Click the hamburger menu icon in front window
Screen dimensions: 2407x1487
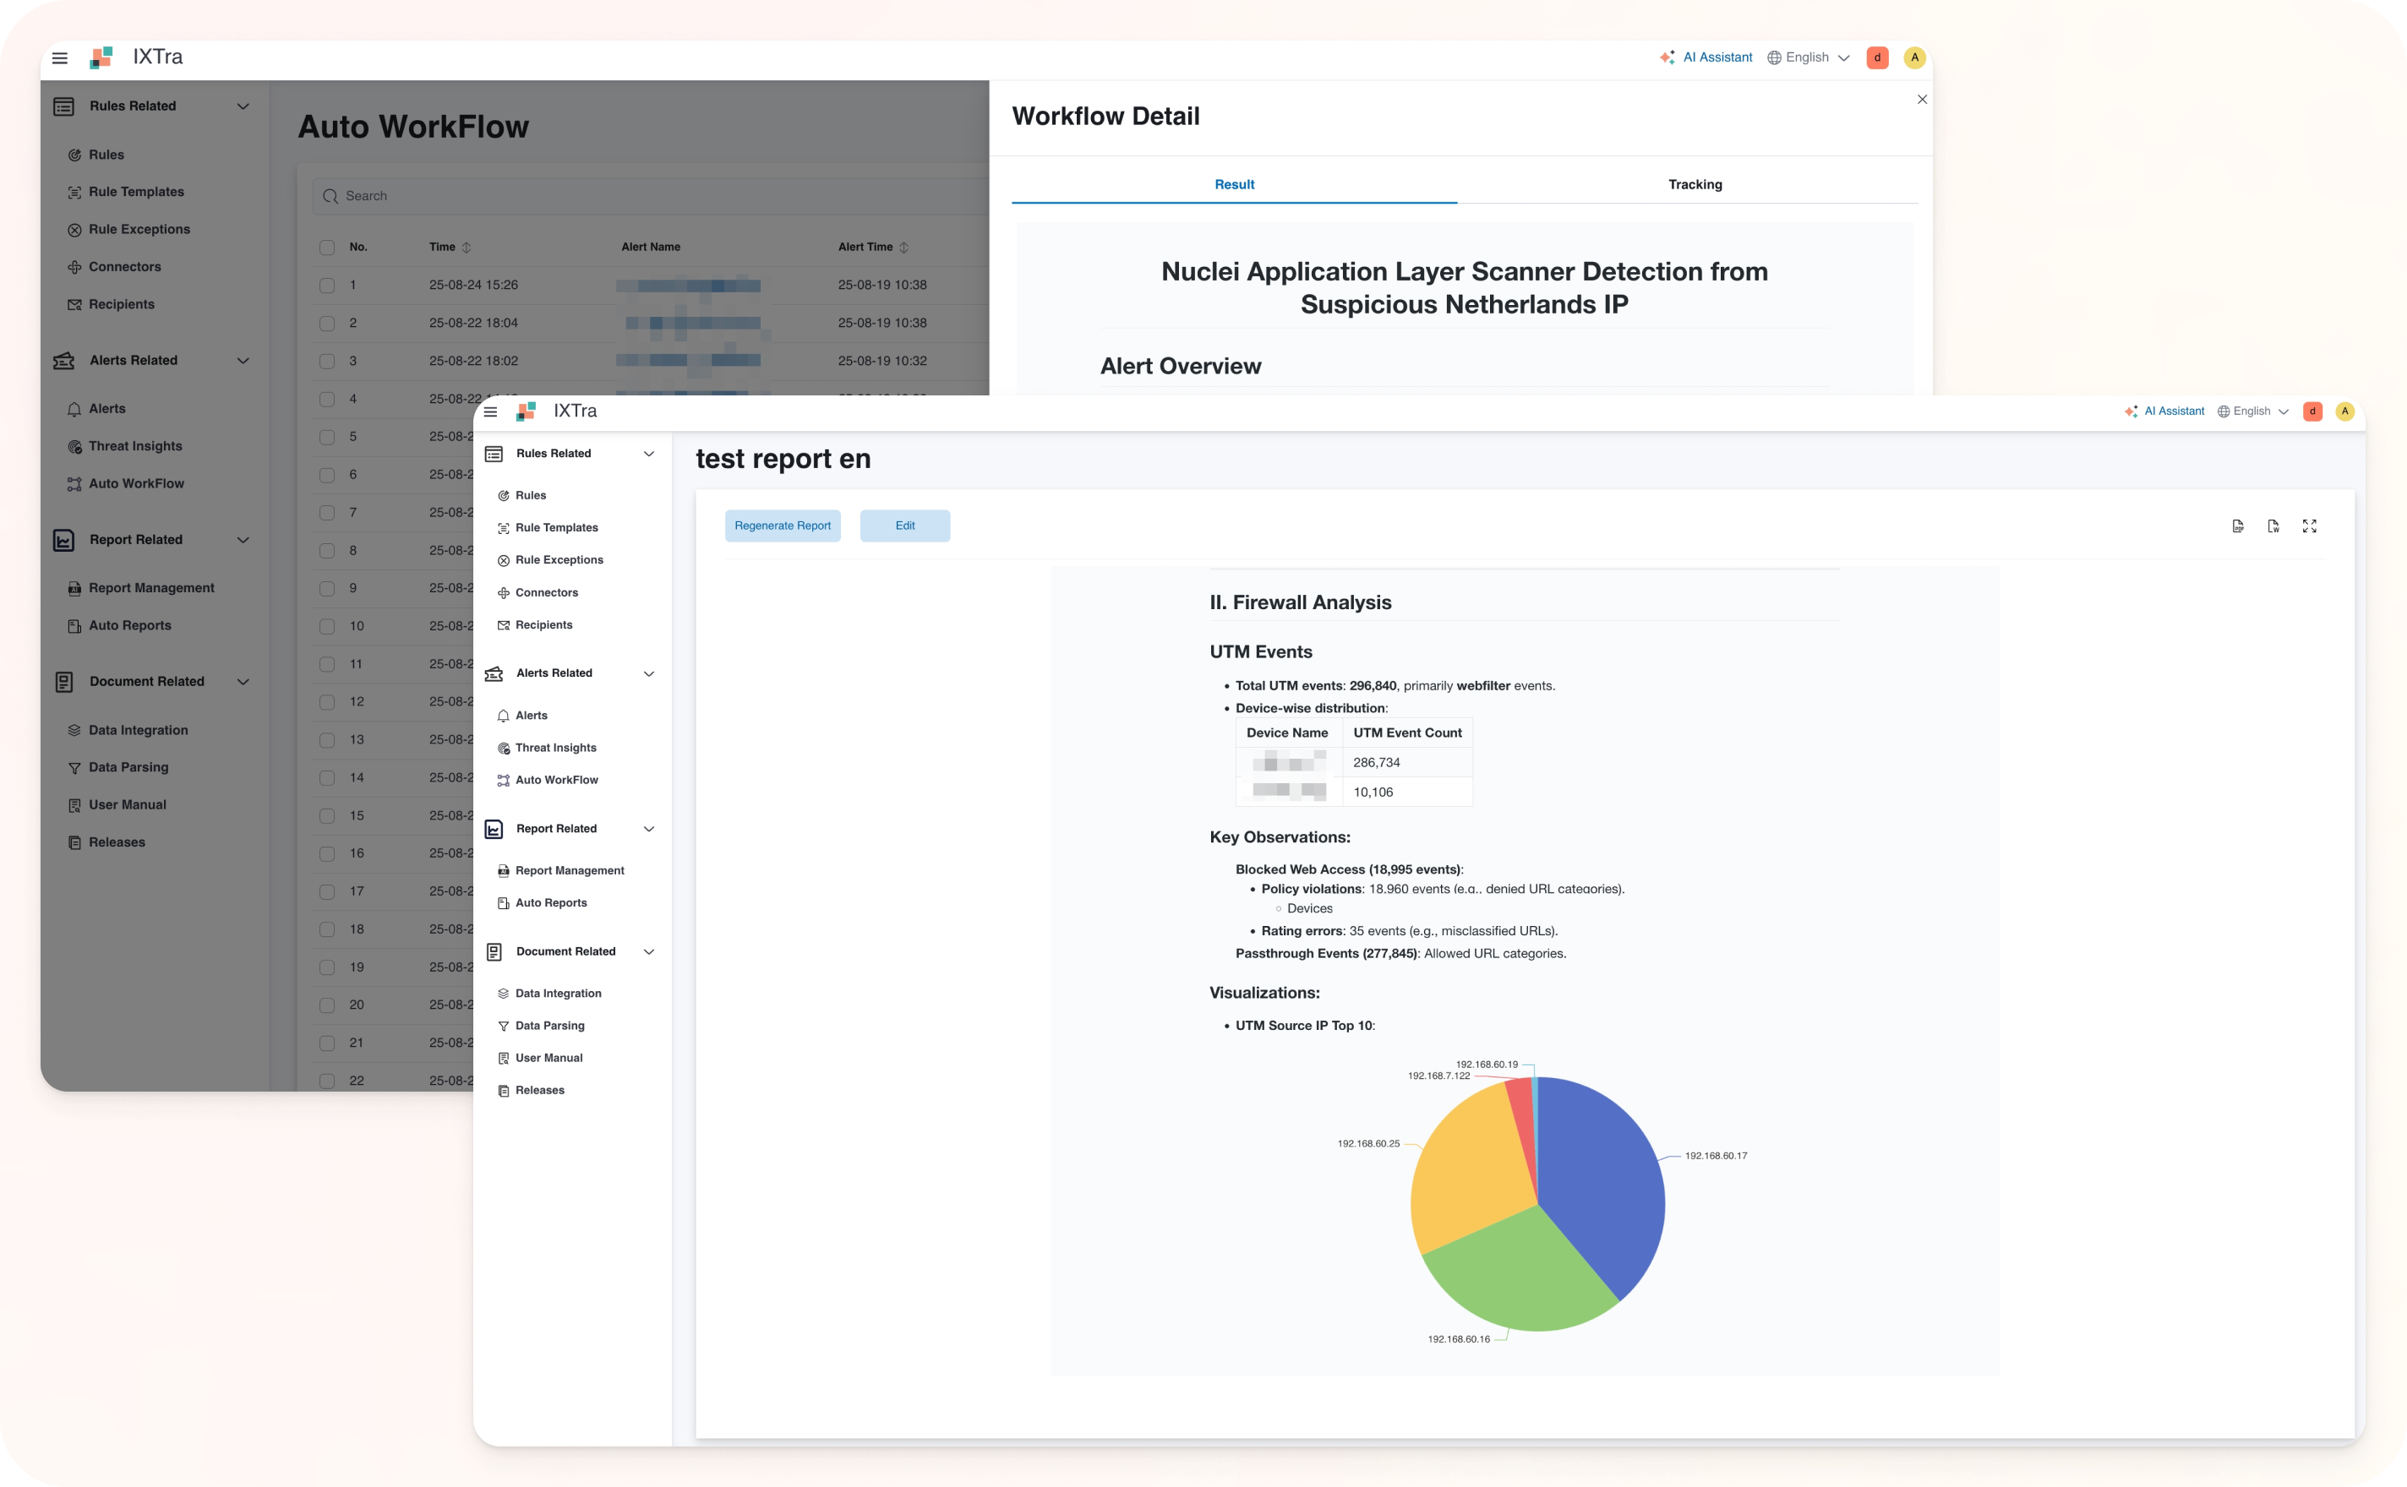(491, 411)
